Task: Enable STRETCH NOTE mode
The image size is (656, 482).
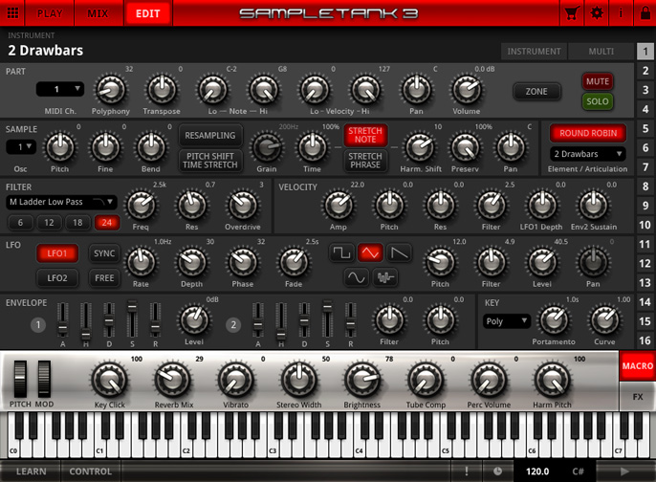Action: pyautogui.click(x=365, y=135)
